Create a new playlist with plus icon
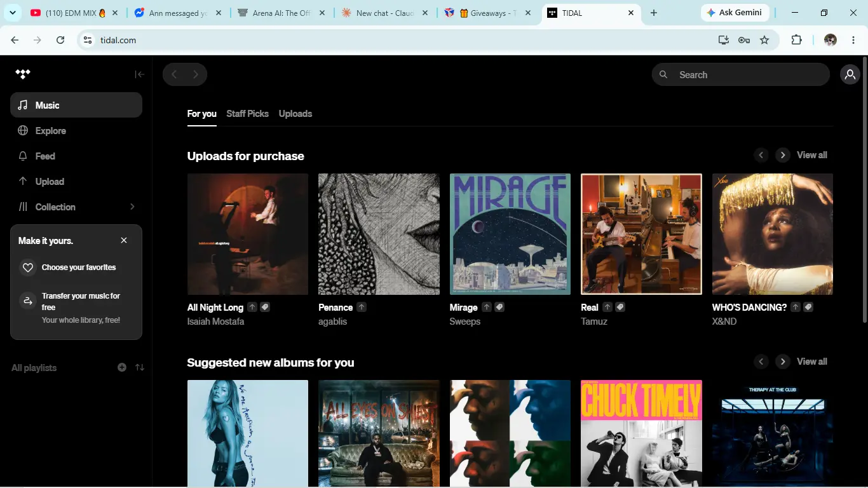This screenshot has height=488, width=868. (x=122, y=367)
